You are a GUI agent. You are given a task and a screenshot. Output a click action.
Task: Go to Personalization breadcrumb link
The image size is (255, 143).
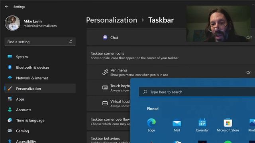click(112, 20)
